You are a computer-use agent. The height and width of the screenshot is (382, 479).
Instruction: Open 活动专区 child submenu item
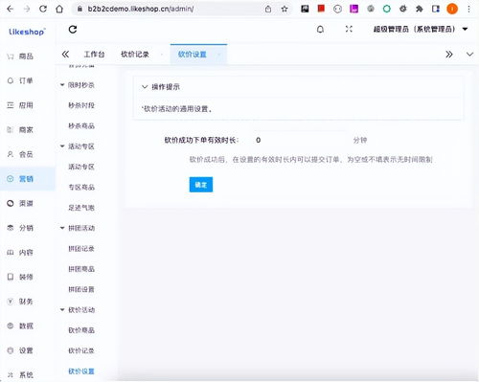[81, 167]
